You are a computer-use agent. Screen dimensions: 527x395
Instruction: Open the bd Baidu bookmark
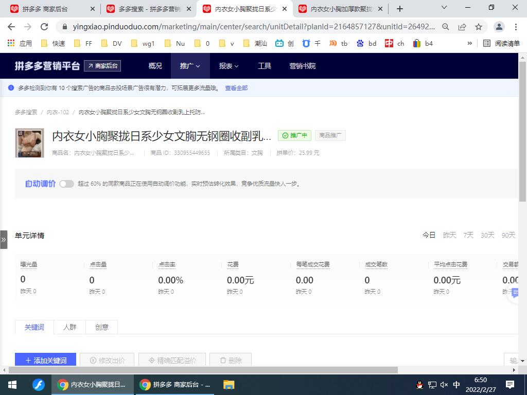366,43
